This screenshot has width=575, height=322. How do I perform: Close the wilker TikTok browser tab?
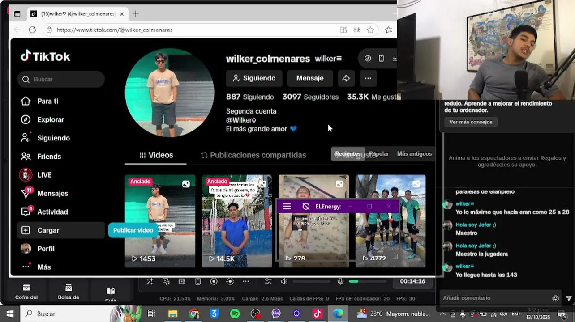121,14
